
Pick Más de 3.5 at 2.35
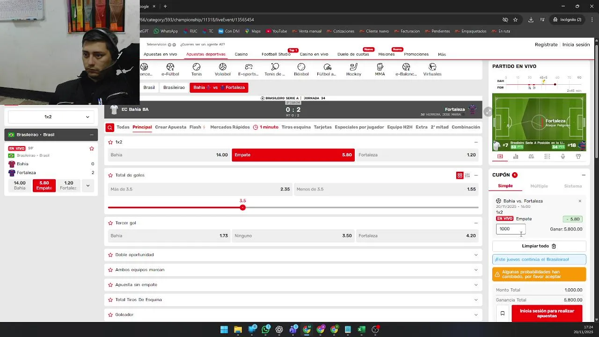tap(200, 189)
